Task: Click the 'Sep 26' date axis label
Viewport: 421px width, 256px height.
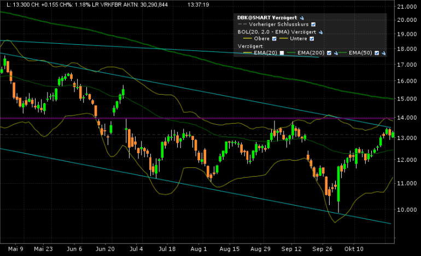Action: click(x=322, y=249)
